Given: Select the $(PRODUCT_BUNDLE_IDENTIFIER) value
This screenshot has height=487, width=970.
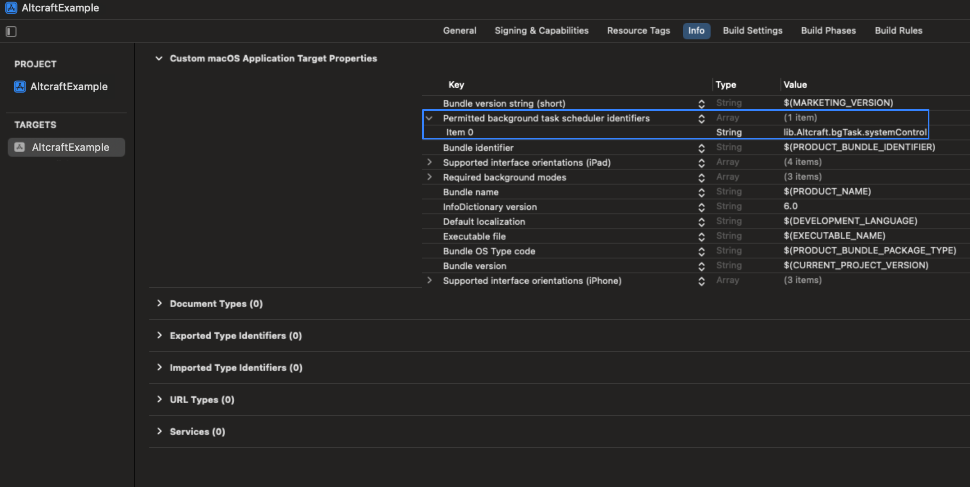Looking at the screenshot, I should (x=859, y=147).
